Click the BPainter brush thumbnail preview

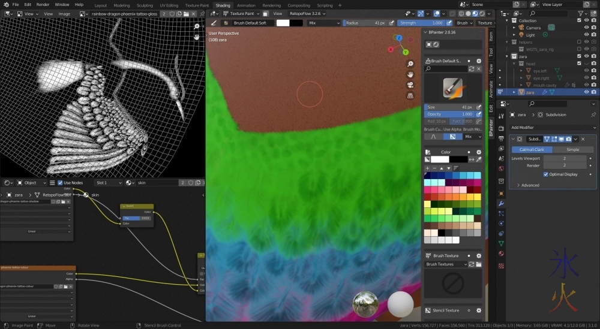[x=452, y=88]
